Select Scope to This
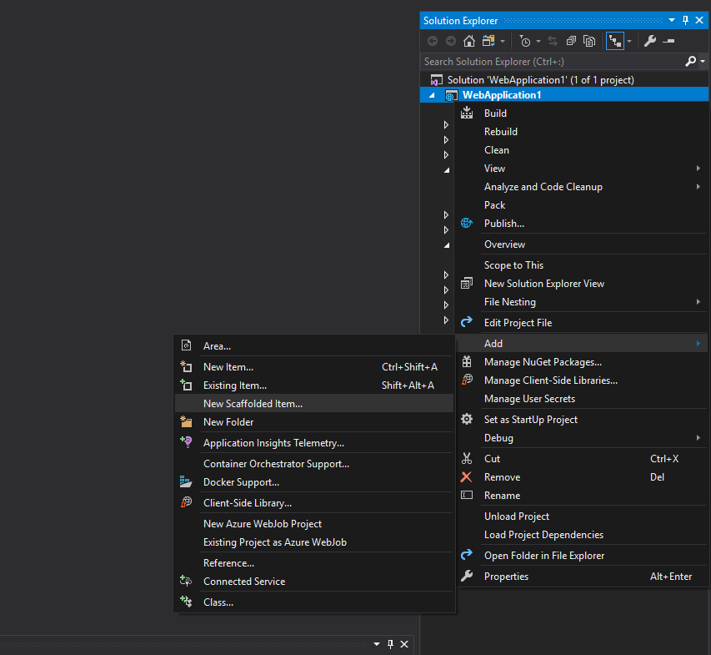711x655 pixels. click(x=583, y=265)
